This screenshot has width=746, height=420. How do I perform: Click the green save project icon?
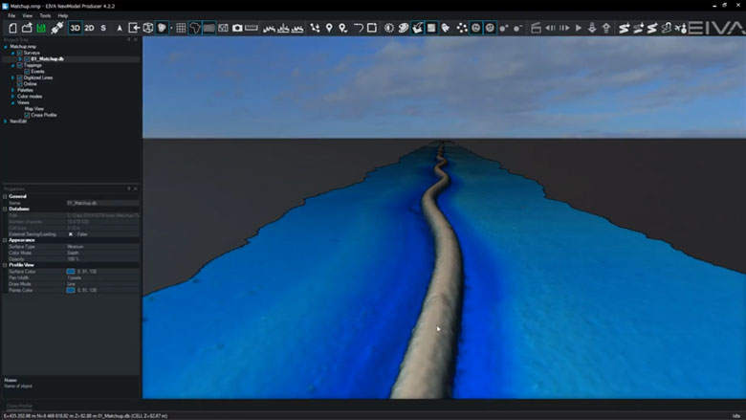(41, 28)
